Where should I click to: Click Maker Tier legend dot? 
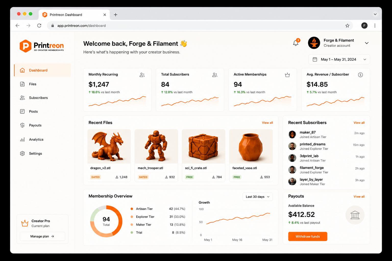click(132, 225)
